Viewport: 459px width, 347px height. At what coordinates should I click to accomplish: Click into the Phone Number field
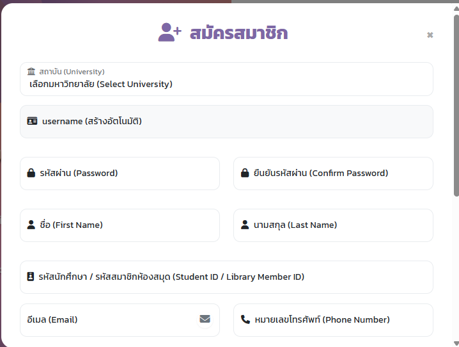[334, 320]
